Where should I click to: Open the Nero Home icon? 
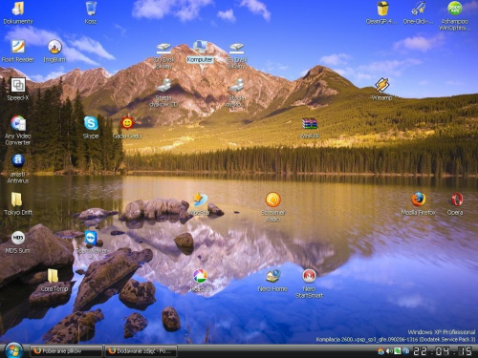(x=272, y=276)
